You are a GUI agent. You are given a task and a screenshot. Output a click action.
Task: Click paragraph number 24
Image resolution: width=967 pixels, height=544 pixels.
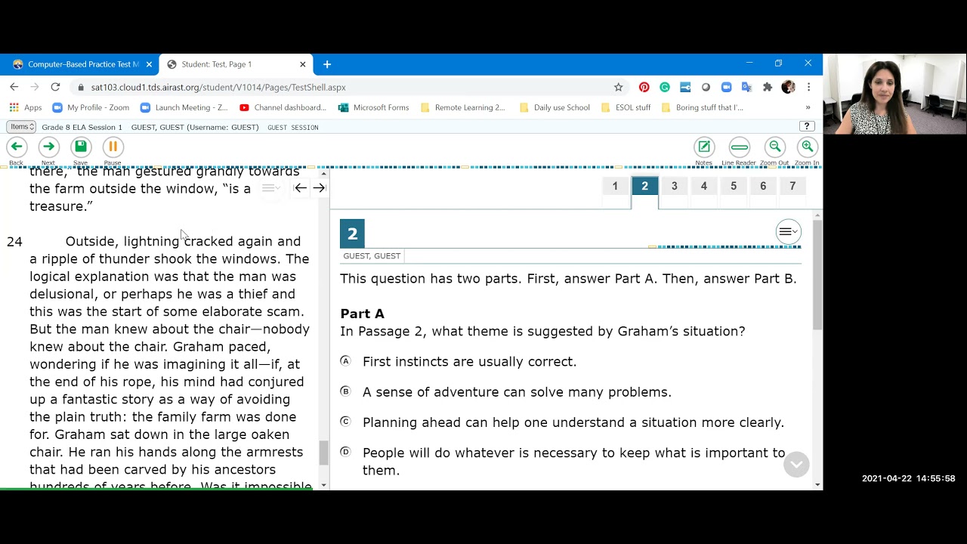point(14,242)
